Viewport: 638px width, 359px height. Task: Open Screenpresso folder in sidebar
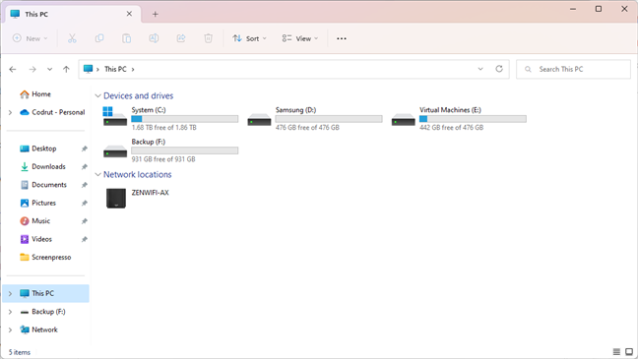pyautogui.click(x=51, y=258)
